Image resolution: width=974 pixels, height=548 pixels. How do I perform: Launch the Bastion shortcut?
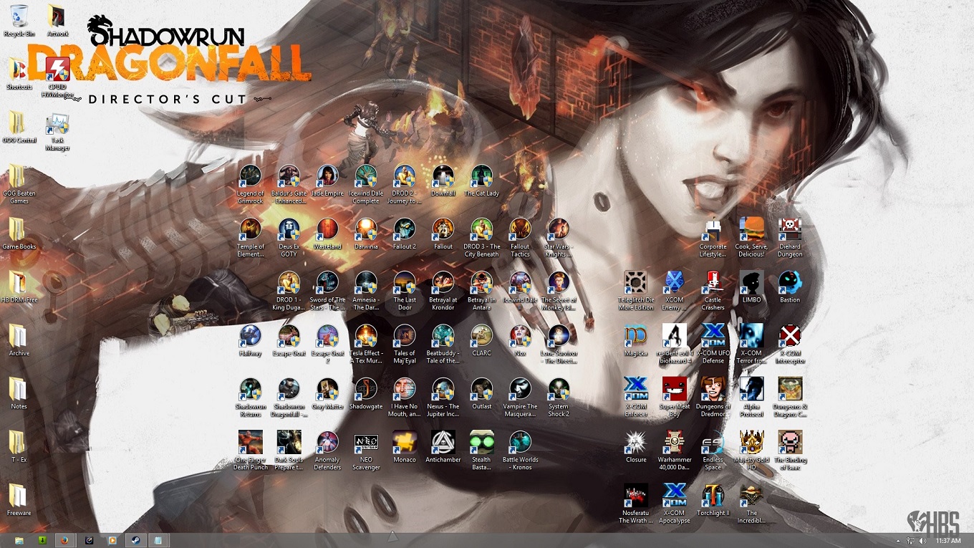point(790,287)
